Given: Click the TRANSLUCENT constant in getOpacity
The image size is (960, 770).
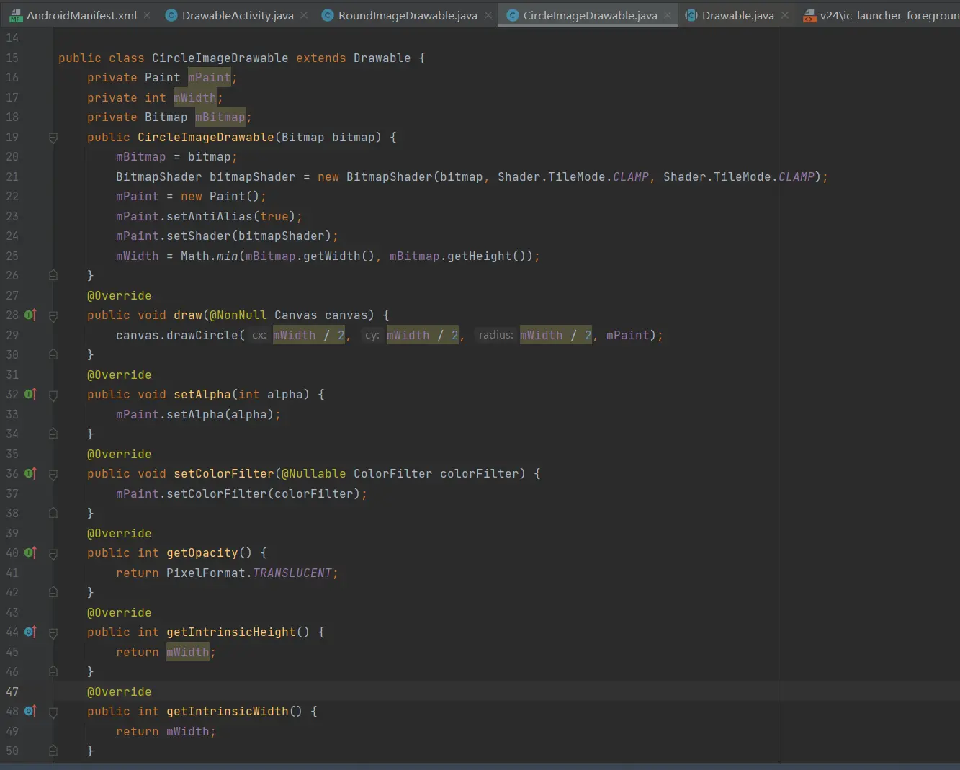Looking at the screenshot, I should (292, 573).
